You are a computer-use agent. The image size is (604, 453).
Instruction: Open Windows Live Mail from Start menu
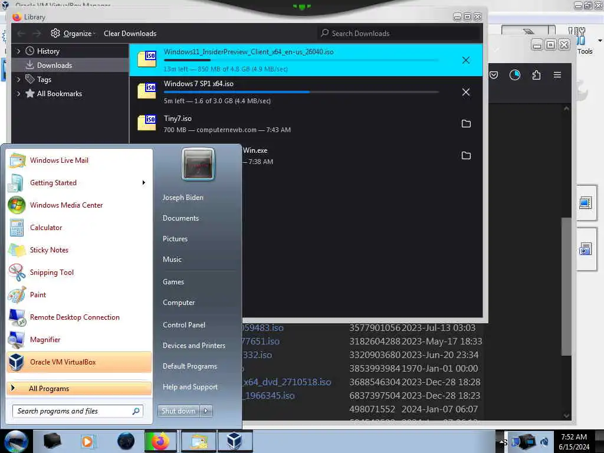[79, 160]
